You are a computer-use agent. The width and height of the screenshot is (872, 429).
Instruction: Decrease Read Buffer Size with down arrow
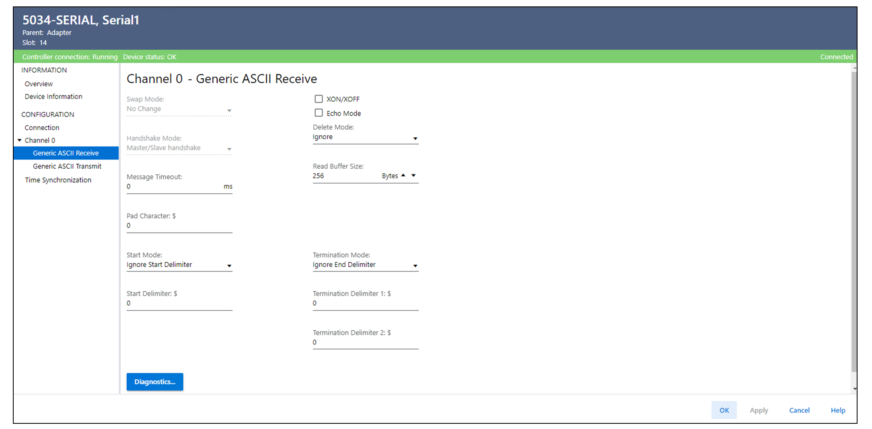click(413, 176)
